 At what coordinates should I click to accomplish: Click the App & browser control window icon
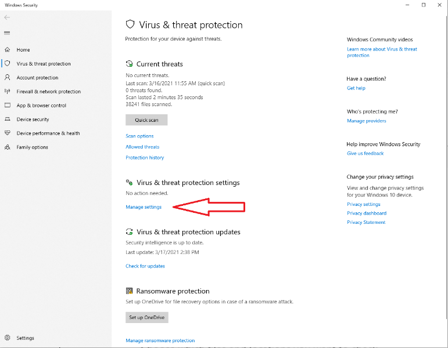coord(8,105)
